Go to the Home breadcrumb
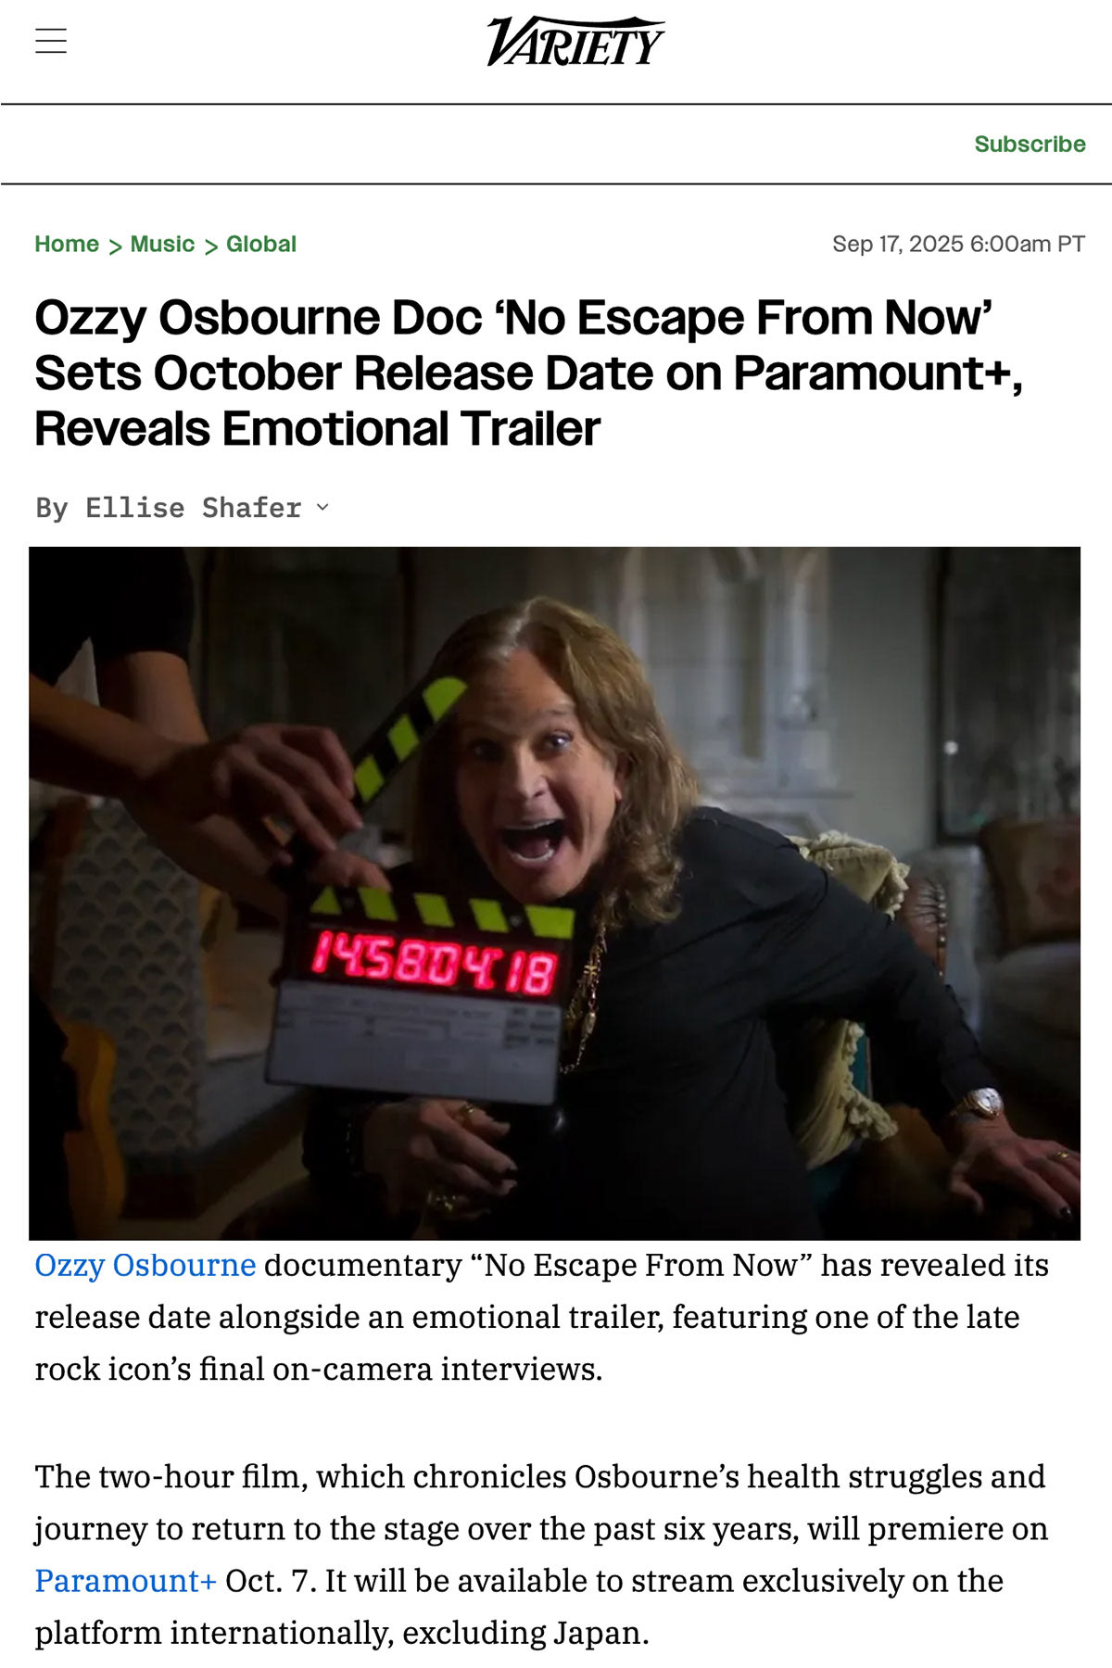This screenshot has height=1668, width=1112. tap(67, 244)
